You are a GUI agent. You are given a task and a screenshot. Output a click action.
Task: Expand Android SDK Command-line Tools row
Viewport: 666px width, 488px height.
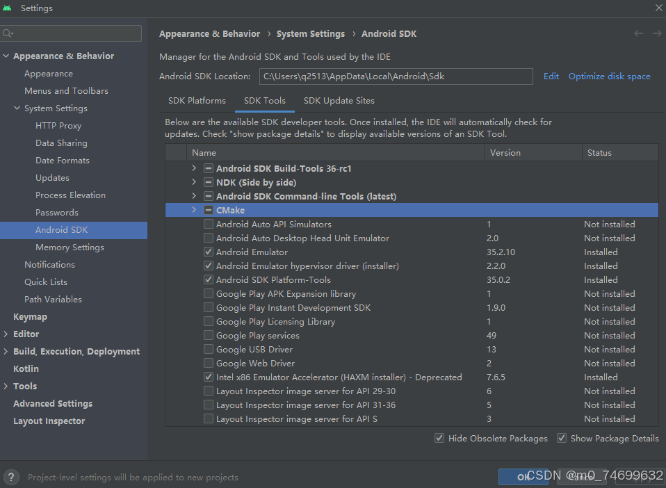point(194,196)
